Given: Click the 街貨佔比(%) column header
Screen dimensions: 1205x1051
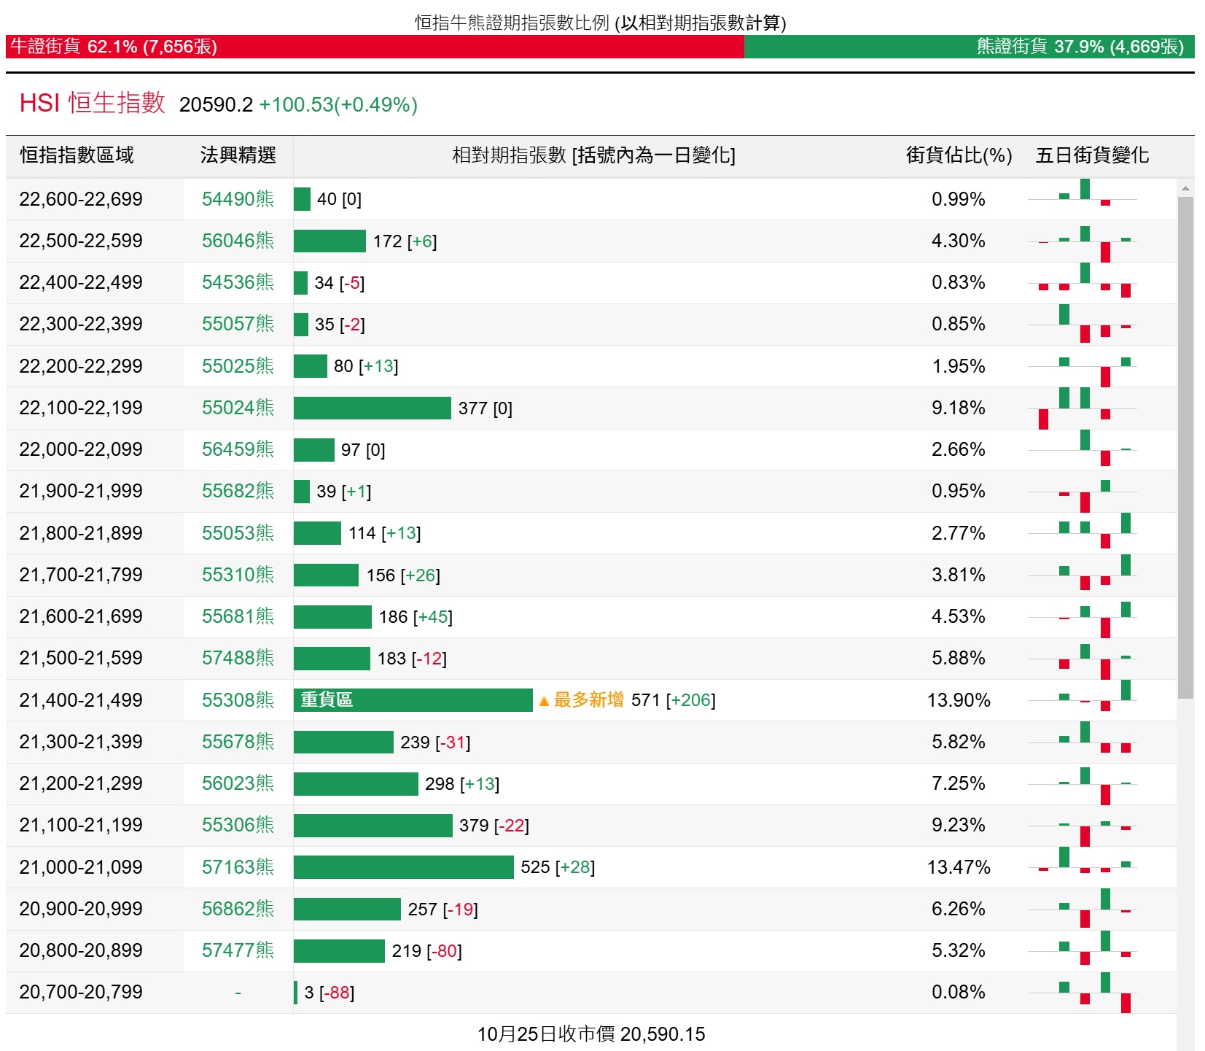Looking at the screenshot, I should (958, 155).
